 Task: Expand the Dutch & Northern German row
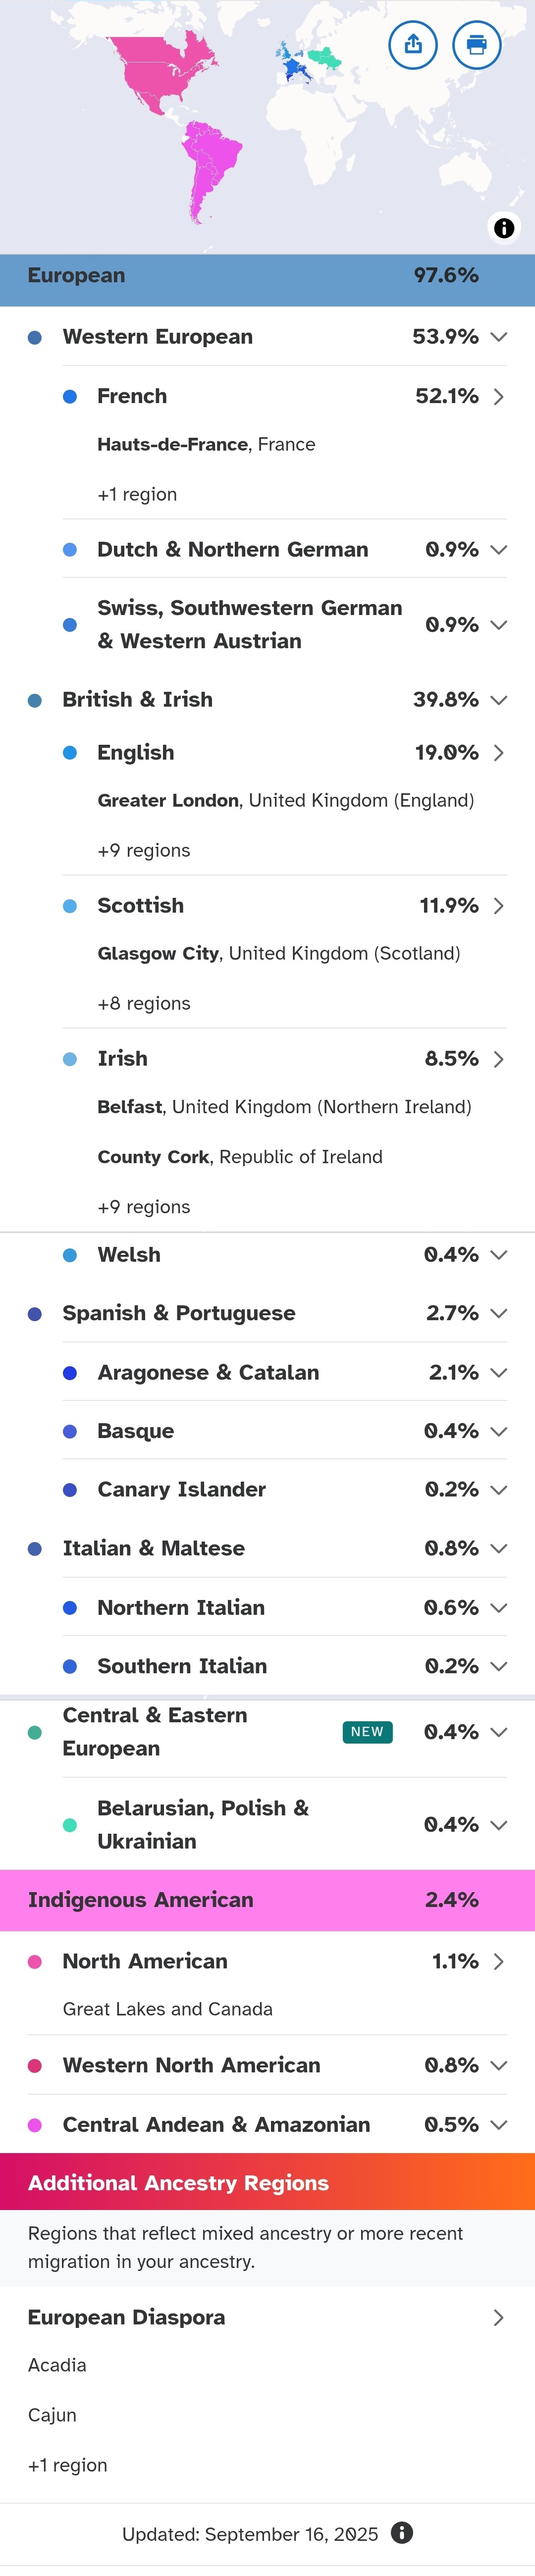click(x=498, y=550)
